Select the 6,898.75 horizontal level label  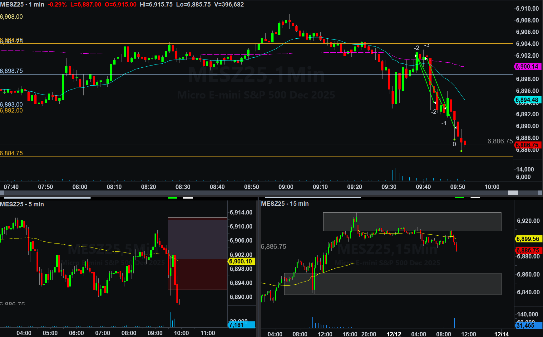(12, 71)
